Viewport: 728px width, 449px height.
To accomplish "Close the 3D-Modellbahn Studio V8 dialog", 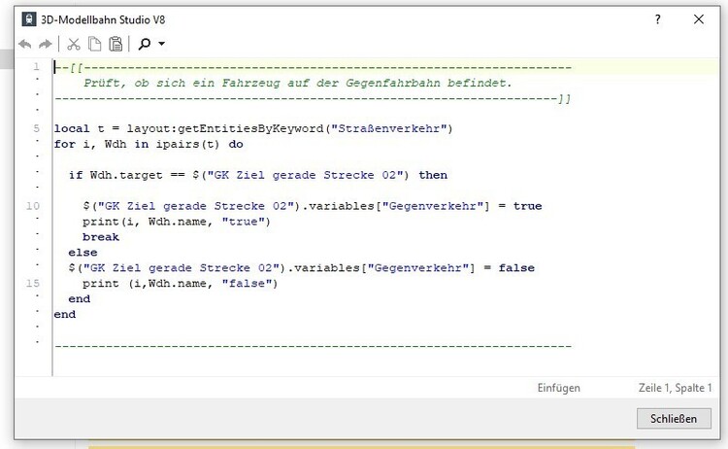I will point(698,19).
